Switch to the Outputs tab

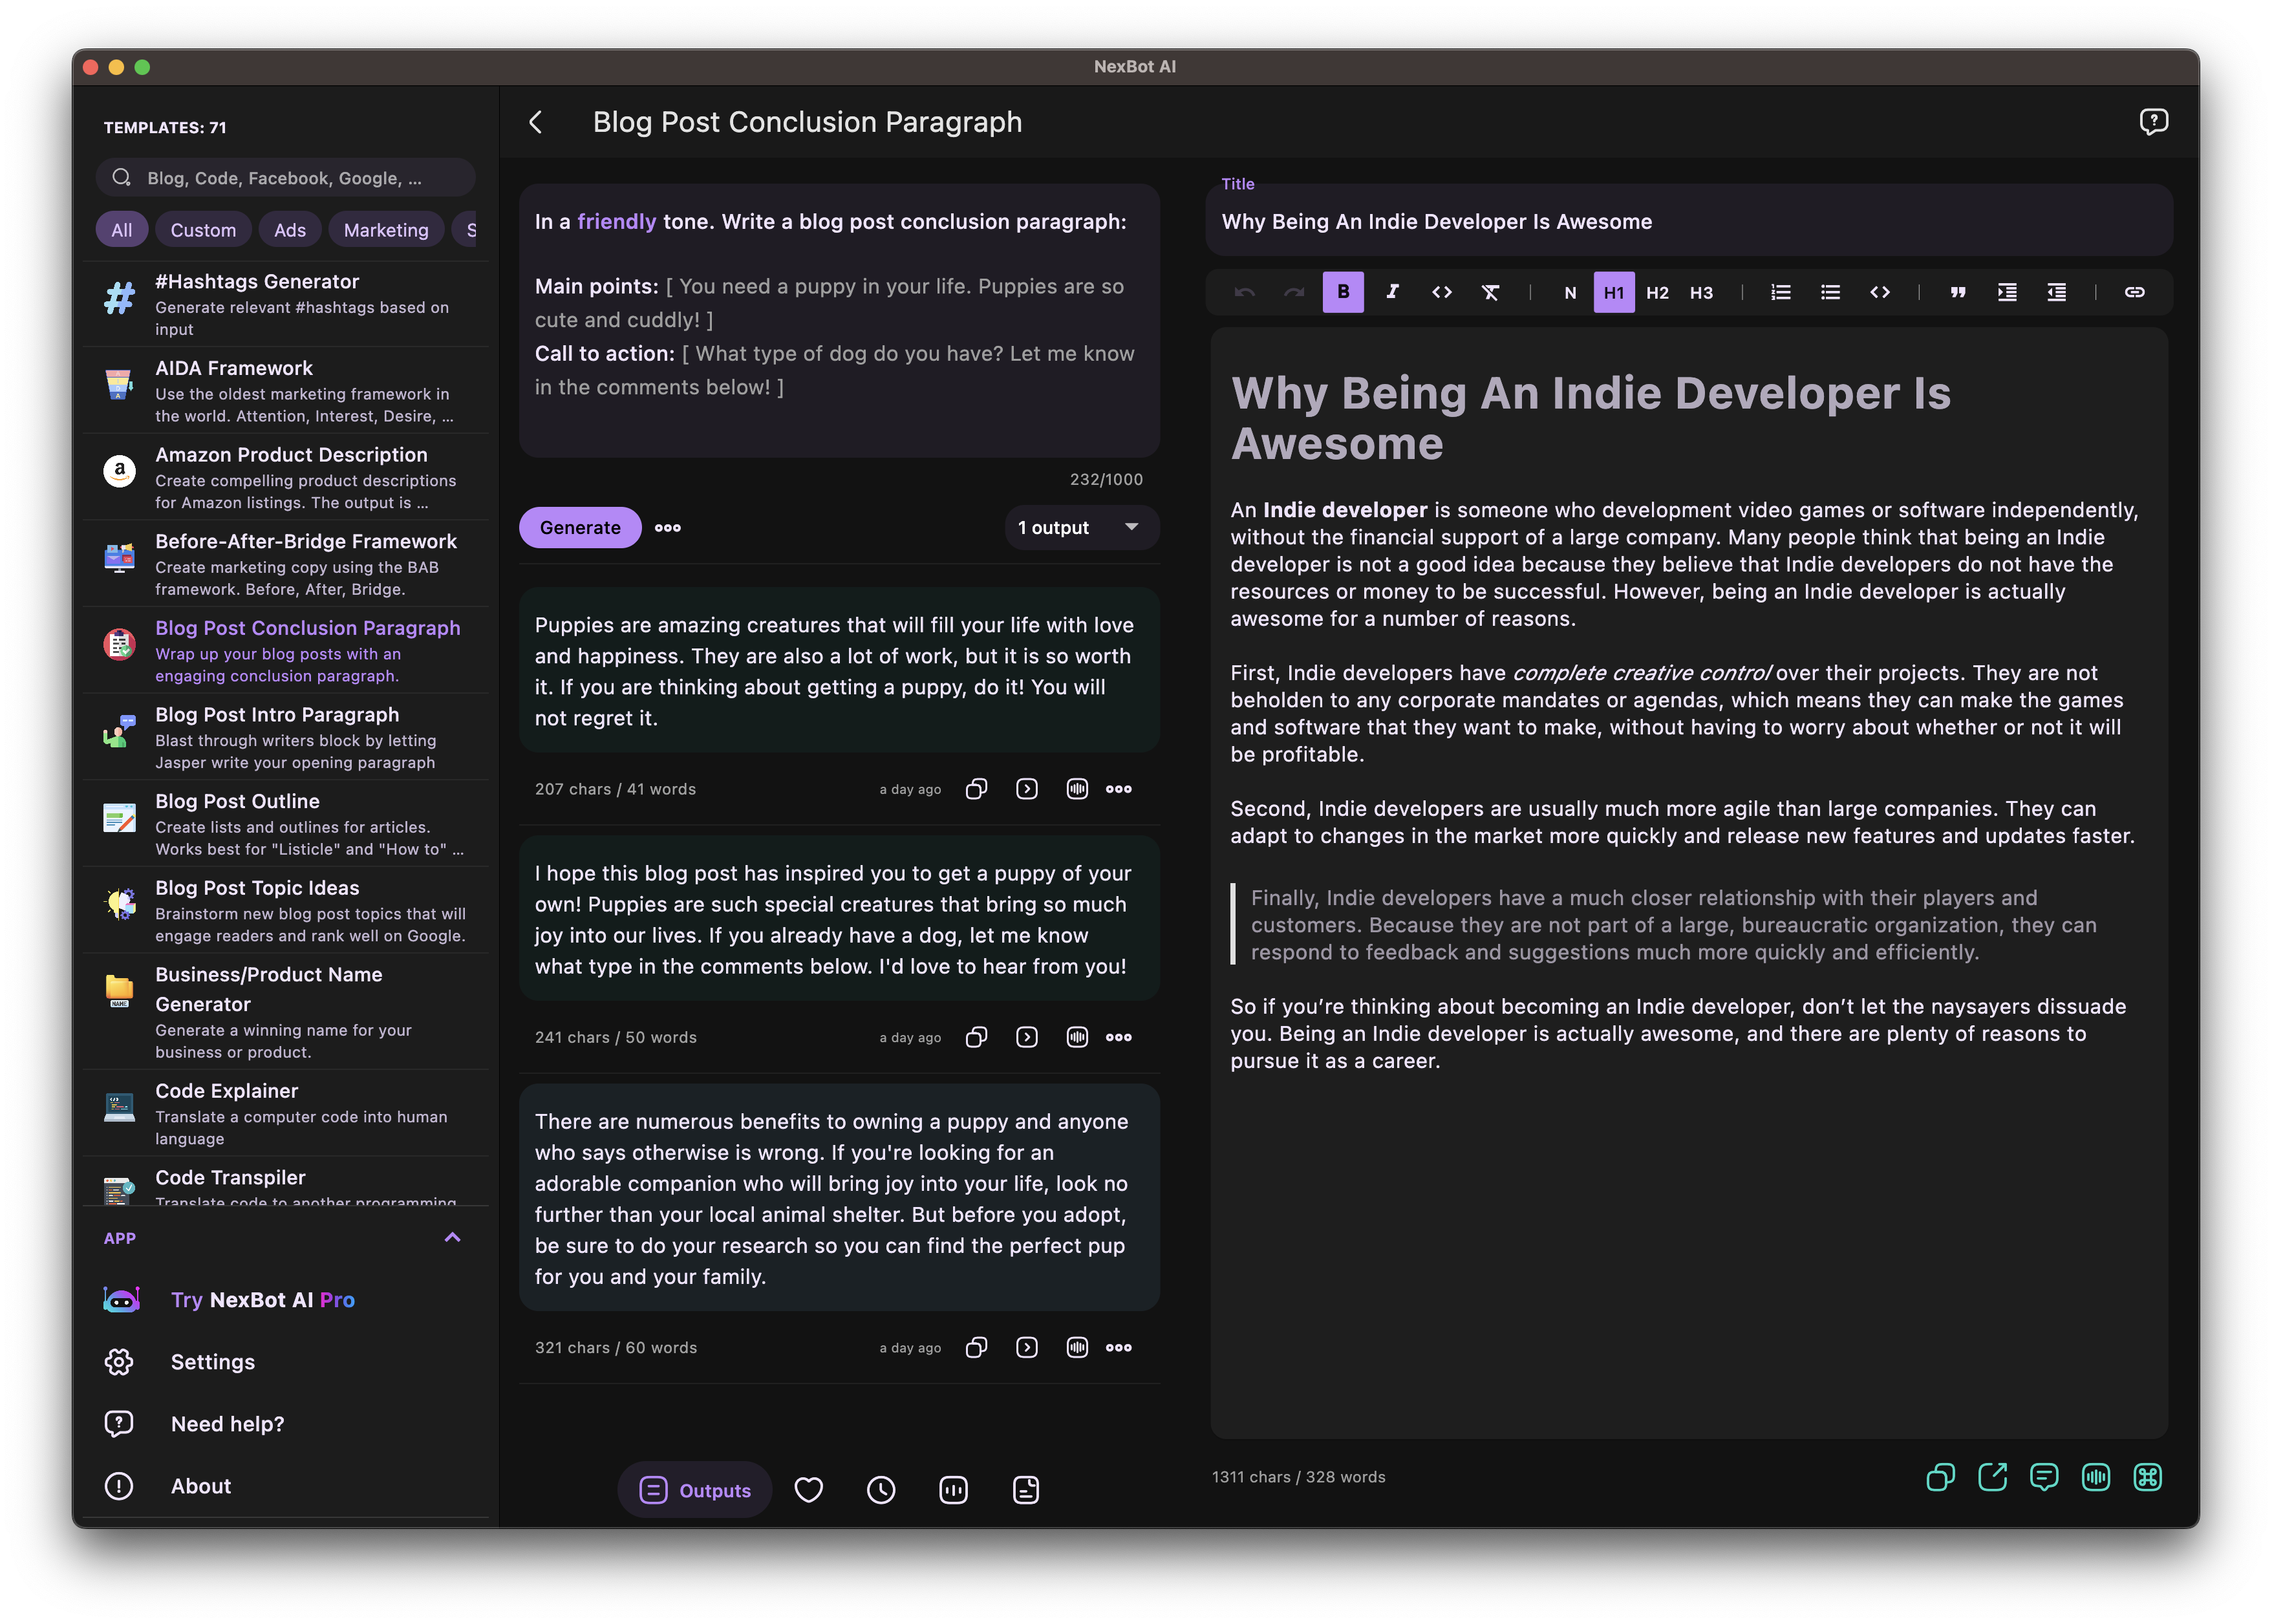point(695,1490)
